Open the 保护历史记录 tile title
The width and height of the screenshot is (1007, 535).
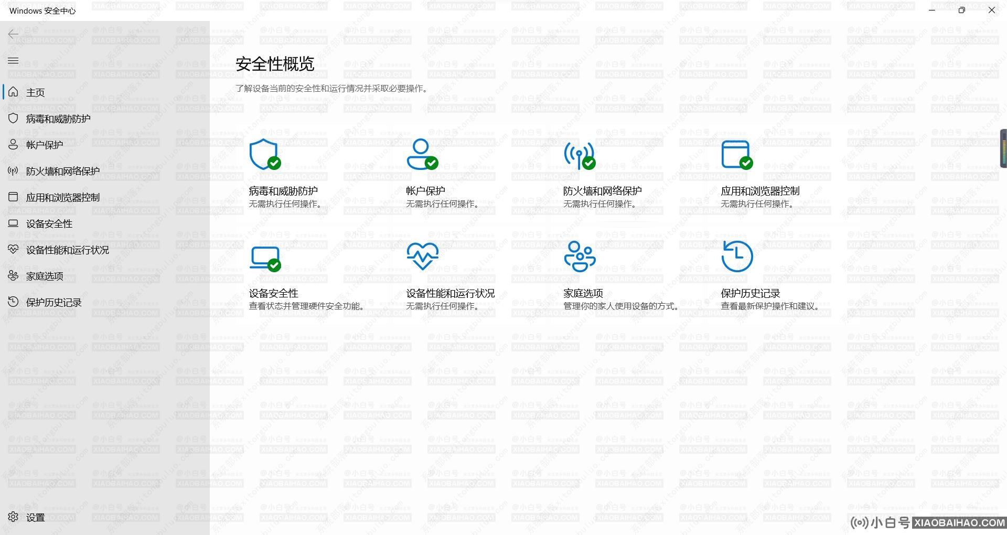[751, 293]
